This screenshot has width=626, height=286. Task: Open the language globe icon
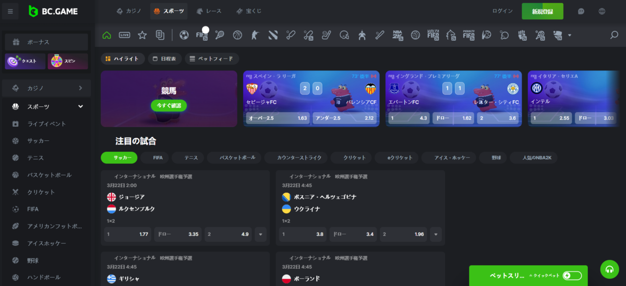[601, 11]
